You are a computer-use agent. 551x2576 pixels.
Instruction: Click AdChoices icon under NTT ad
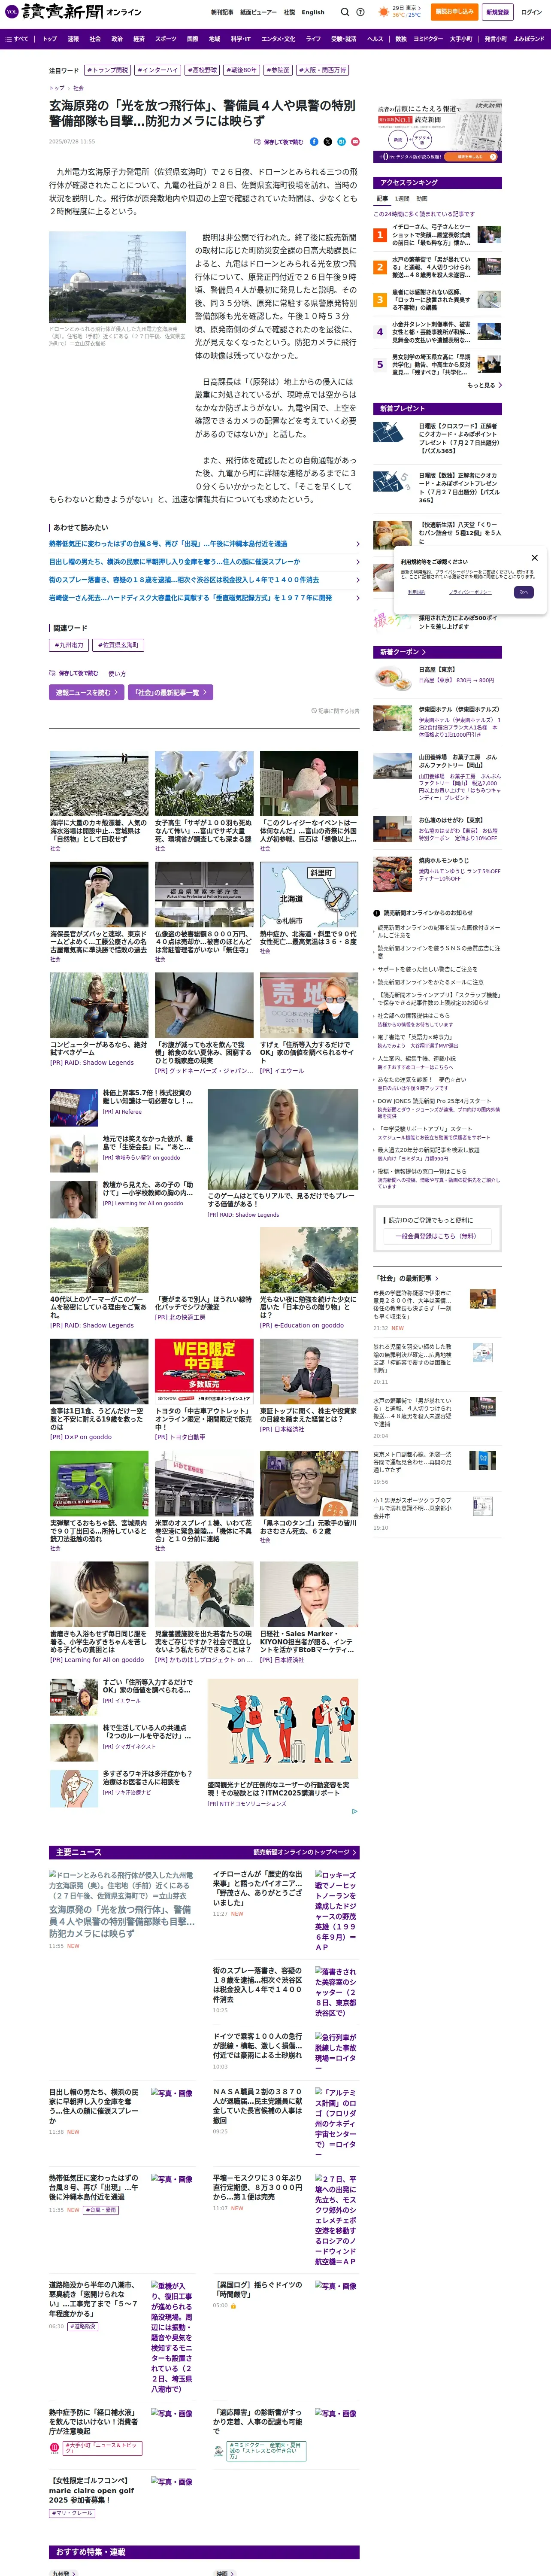[x=354, y=1811]
